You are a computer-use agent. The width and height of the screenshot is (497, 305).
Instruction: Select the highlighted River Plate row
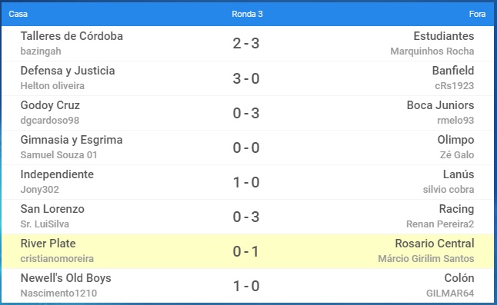248,251
